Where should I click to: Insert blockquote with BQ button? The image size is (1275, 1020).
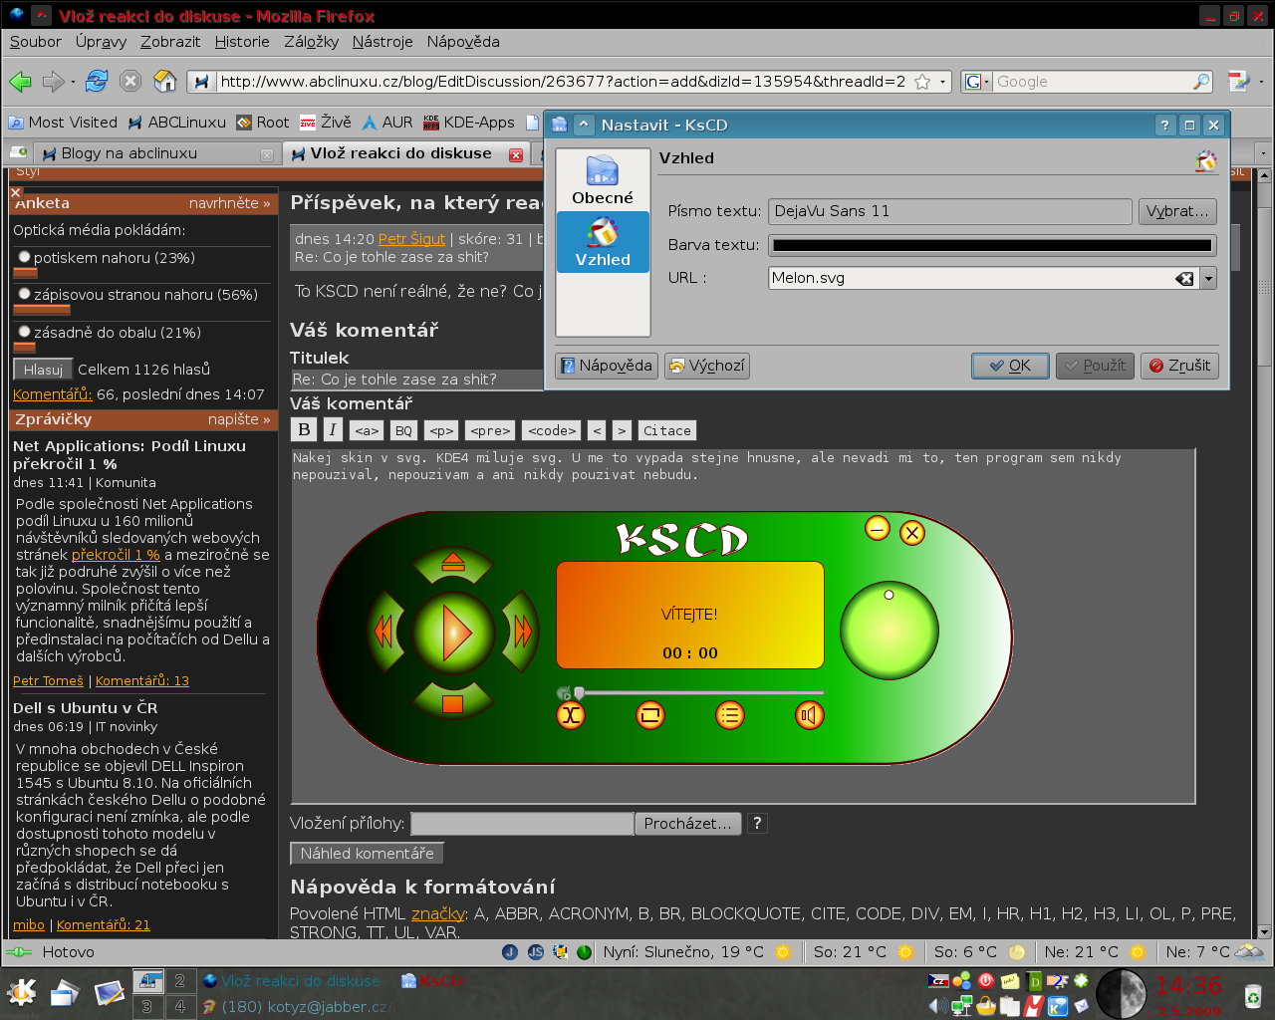click(403, 430)
